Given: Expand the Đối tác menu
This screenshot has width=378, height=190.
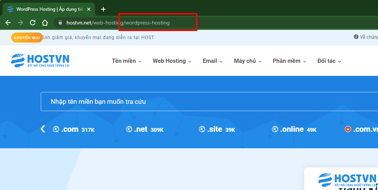Looking at the screenshot, I should [329, 61].
